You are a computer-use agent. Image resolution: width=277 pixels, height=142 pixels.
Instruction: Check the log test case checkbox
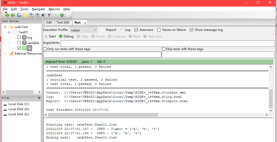pyautogui.click(x=19, y=38)
